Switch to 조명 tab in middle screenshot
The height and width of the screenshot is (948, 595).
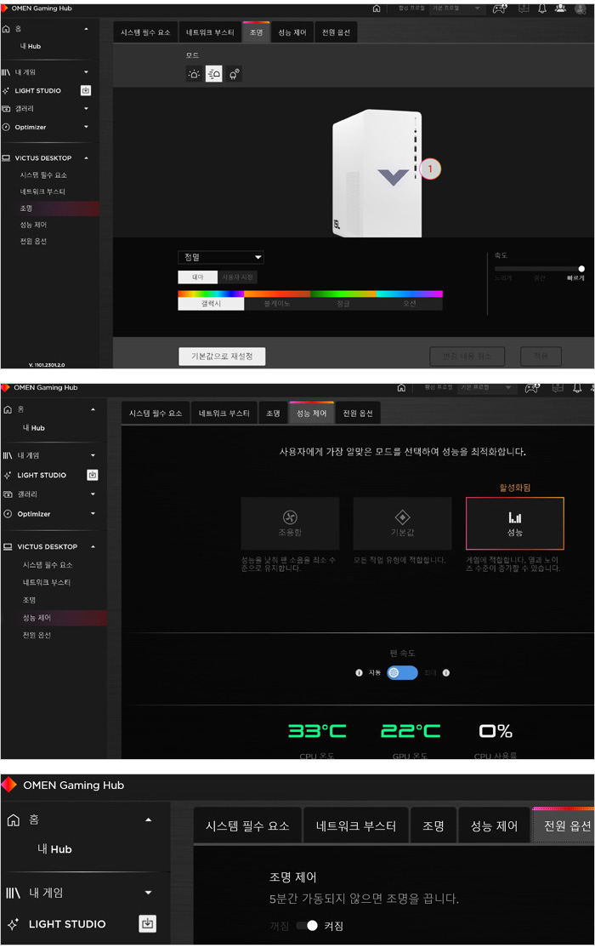(273, 413)
